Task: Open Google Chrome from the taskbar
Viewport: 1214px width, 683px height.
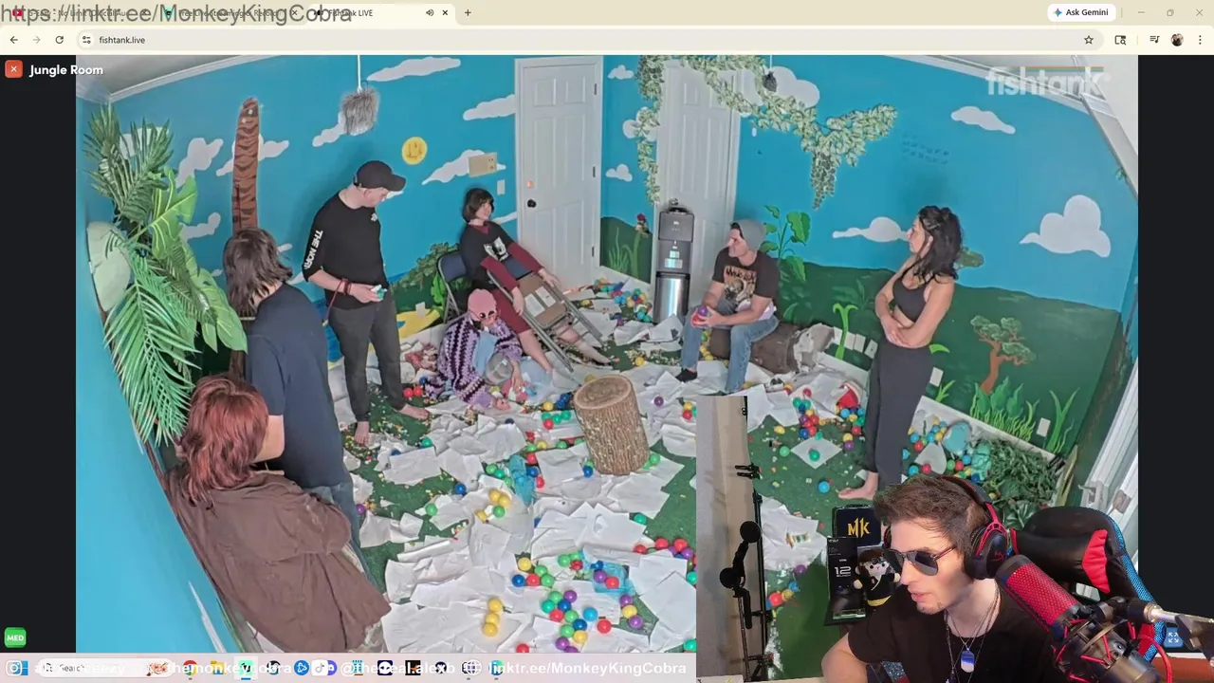Action: coord(191,668)
